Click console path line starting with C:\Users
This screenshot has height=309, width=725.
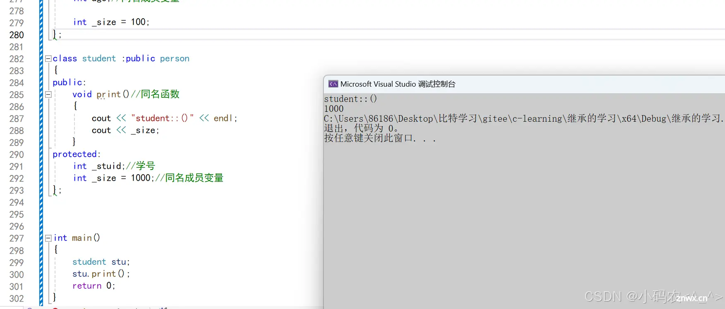524,119
